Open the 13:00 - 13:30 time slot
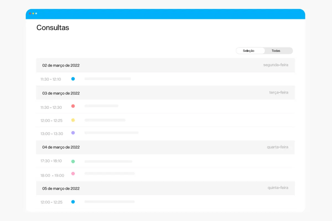Viewport: 332px width, 221px height. point(52,134)
